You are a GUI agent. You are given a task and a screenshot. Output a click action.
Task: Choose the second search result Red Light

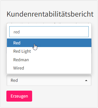(x=49, y=51)
